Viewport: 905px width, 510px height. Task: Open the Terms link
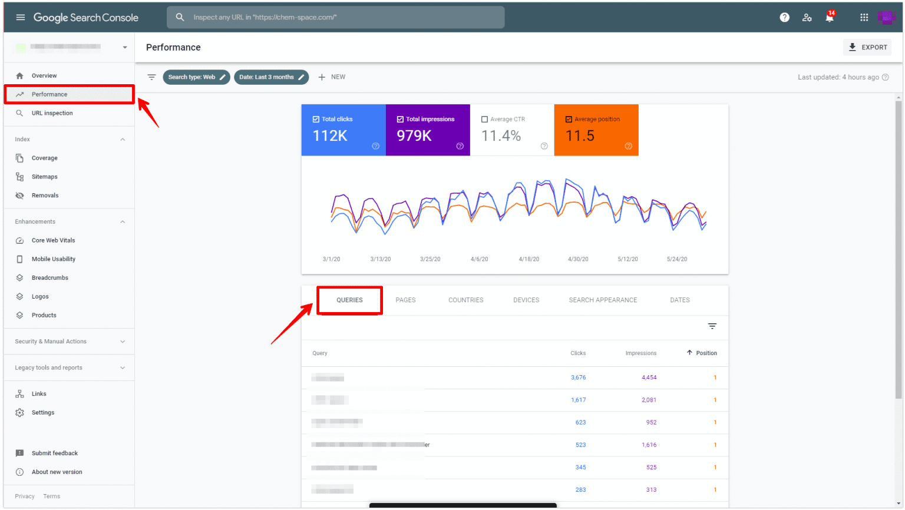point(52,496)
